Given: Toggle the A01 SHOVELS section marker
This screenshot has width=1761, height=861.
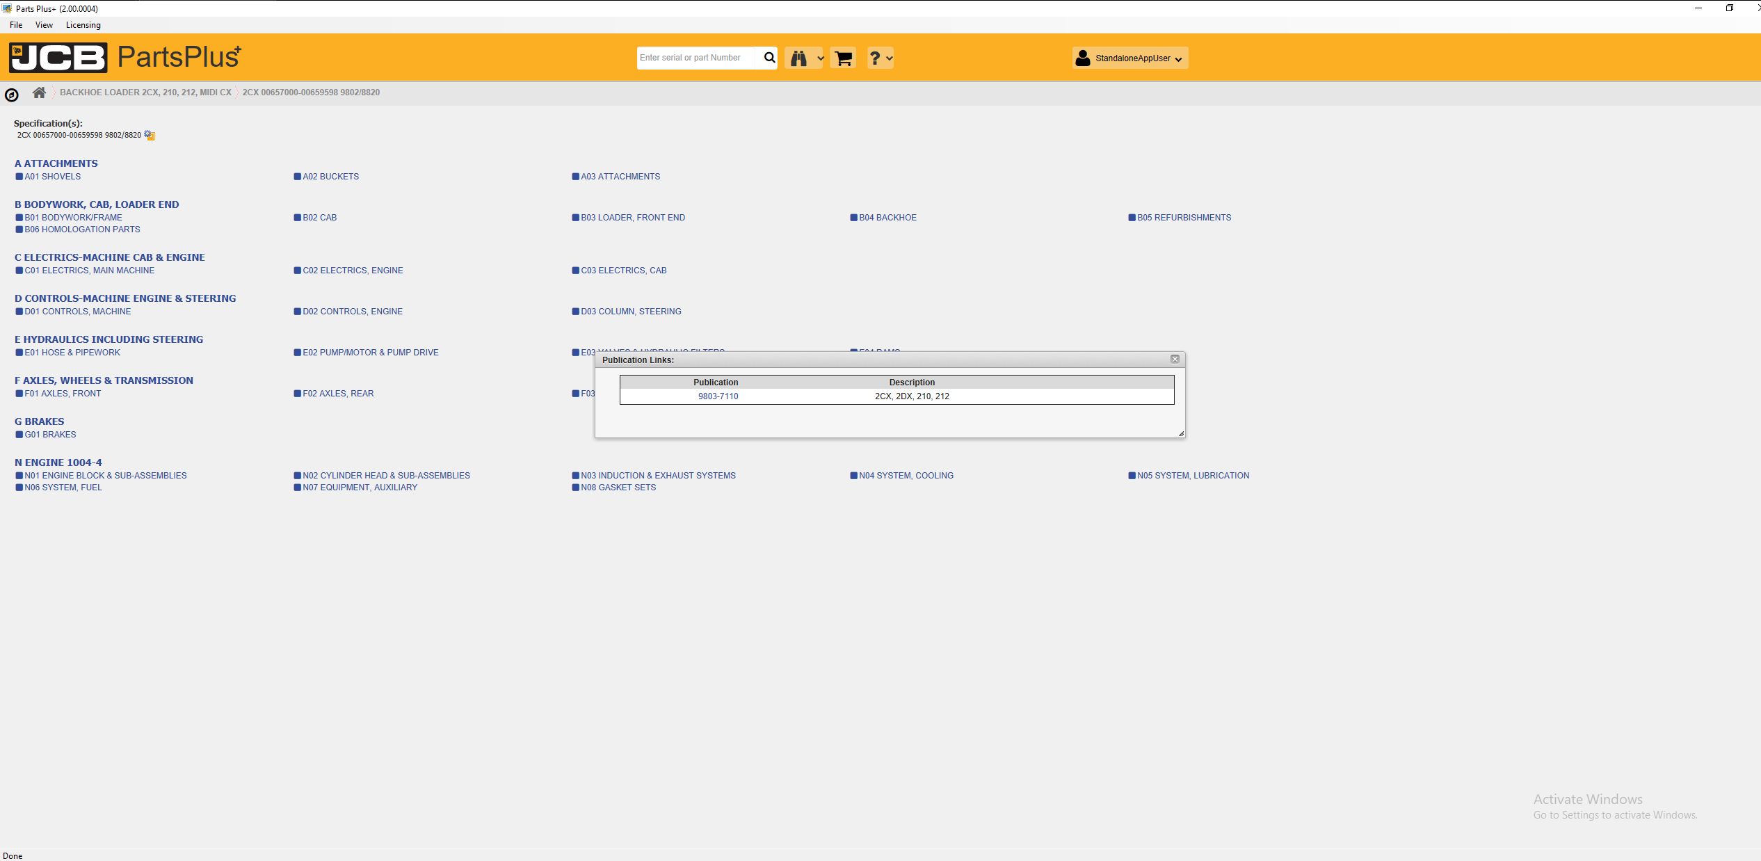Looking at the screenshot, I should (18, 176).
